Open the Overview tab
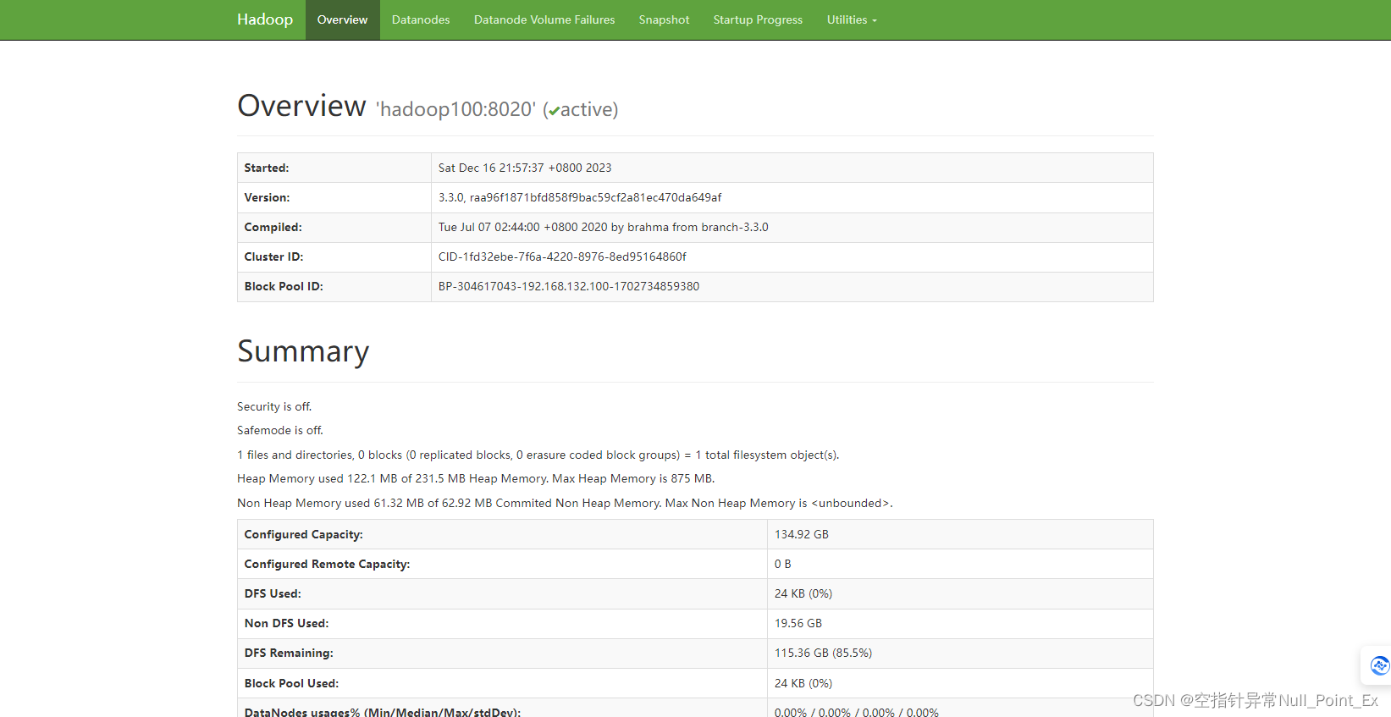1391x717 pixels. pyautogui.click(x=342, y=19)
